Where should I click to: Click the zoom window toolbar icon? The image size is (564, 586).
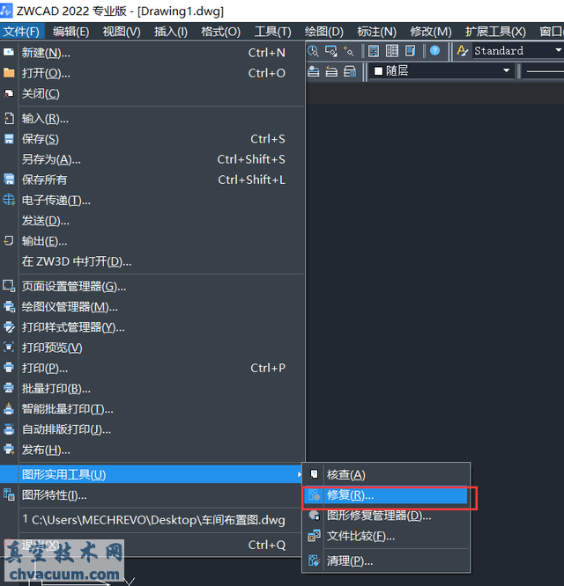[x=331, y=51]
